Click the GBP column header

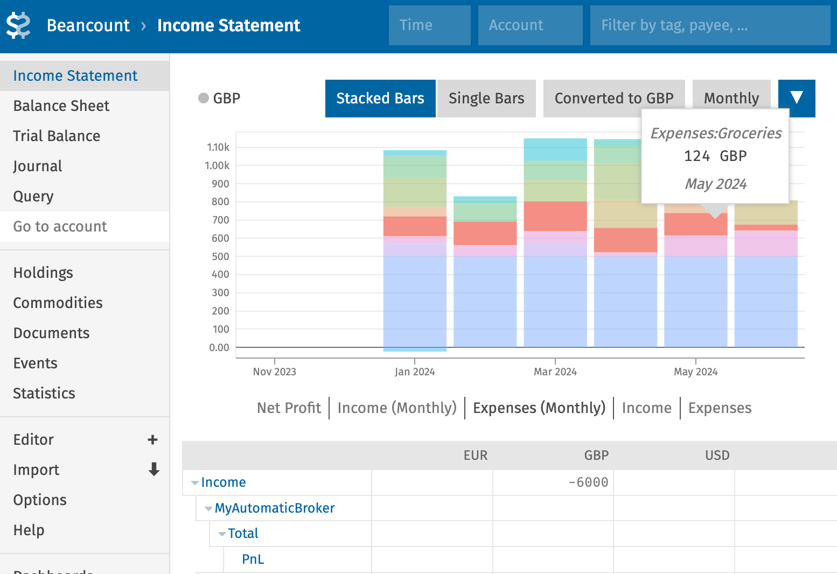(596, 456)
